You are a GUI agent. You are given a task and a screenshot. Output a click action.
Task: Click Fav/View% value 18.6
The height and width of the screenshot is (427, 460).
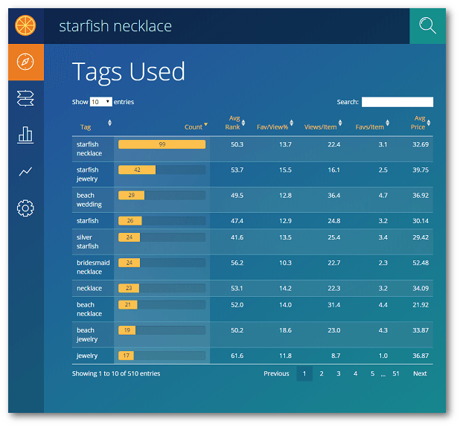285,330
